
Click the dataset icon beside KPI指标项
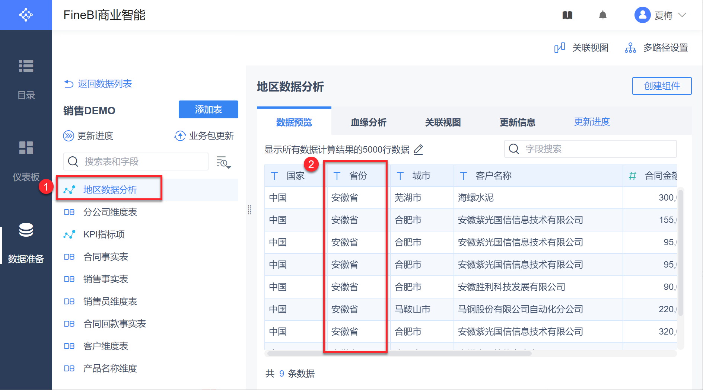coord(70,234)
